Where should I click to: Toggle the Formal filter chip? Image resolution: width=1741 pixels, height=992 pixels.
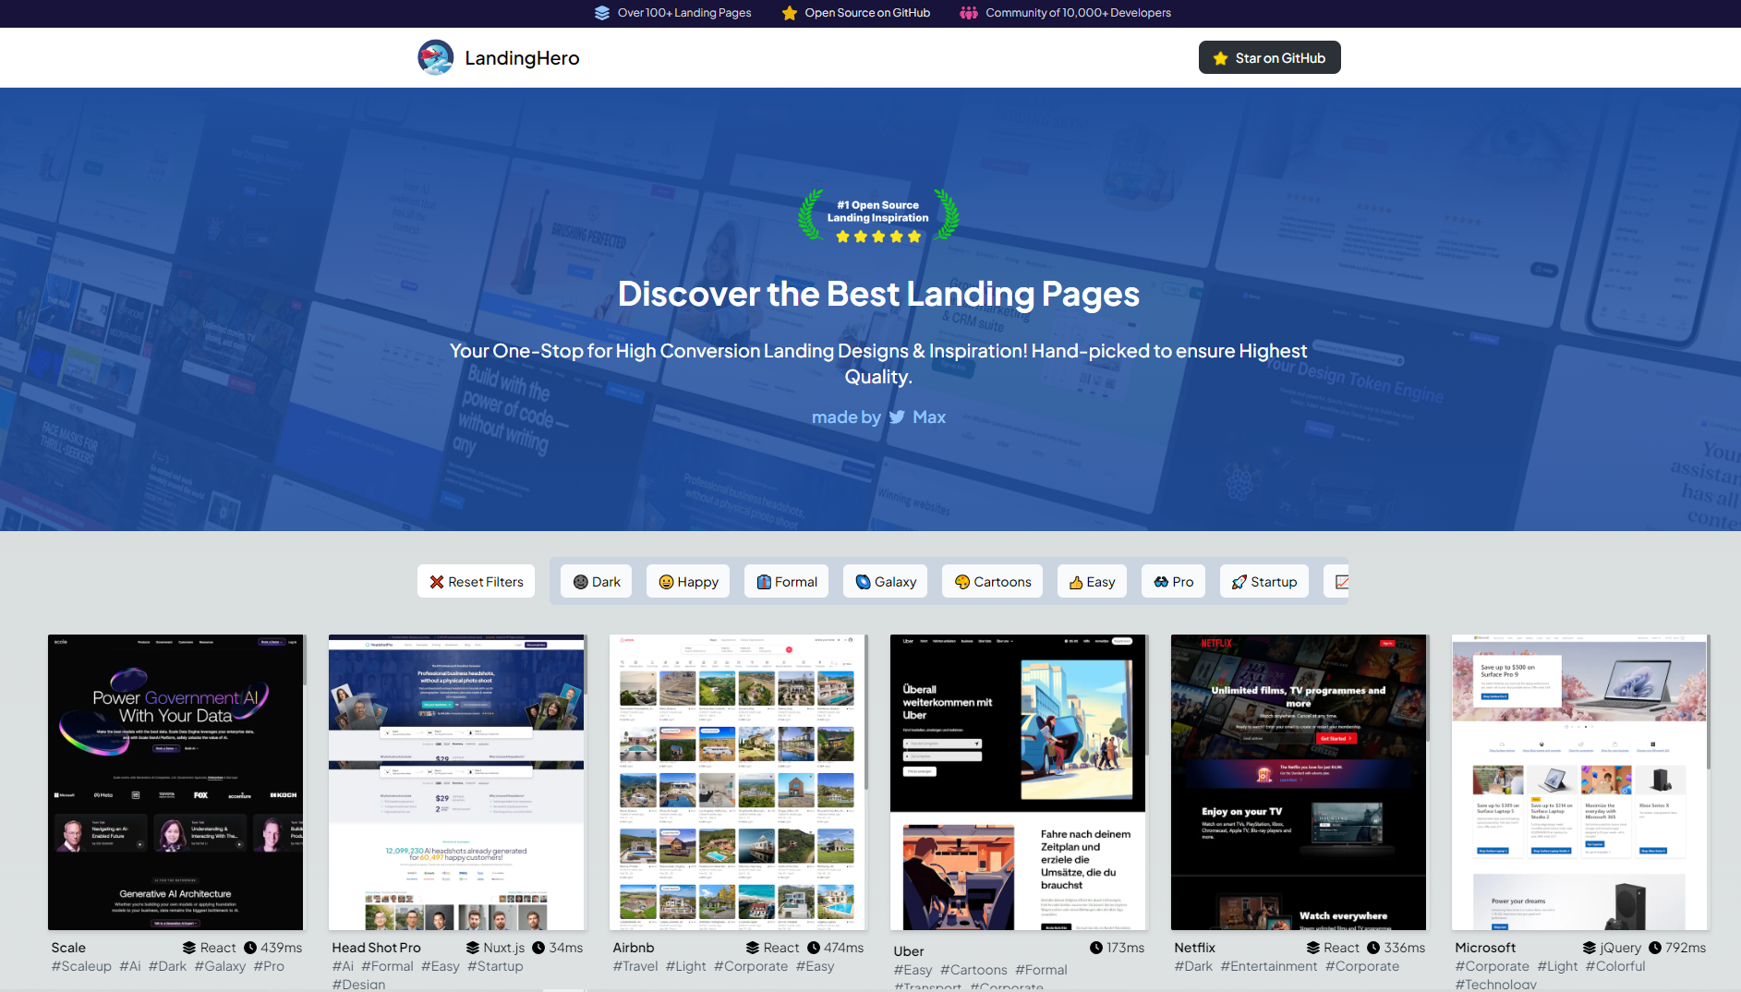pos(787,582)
